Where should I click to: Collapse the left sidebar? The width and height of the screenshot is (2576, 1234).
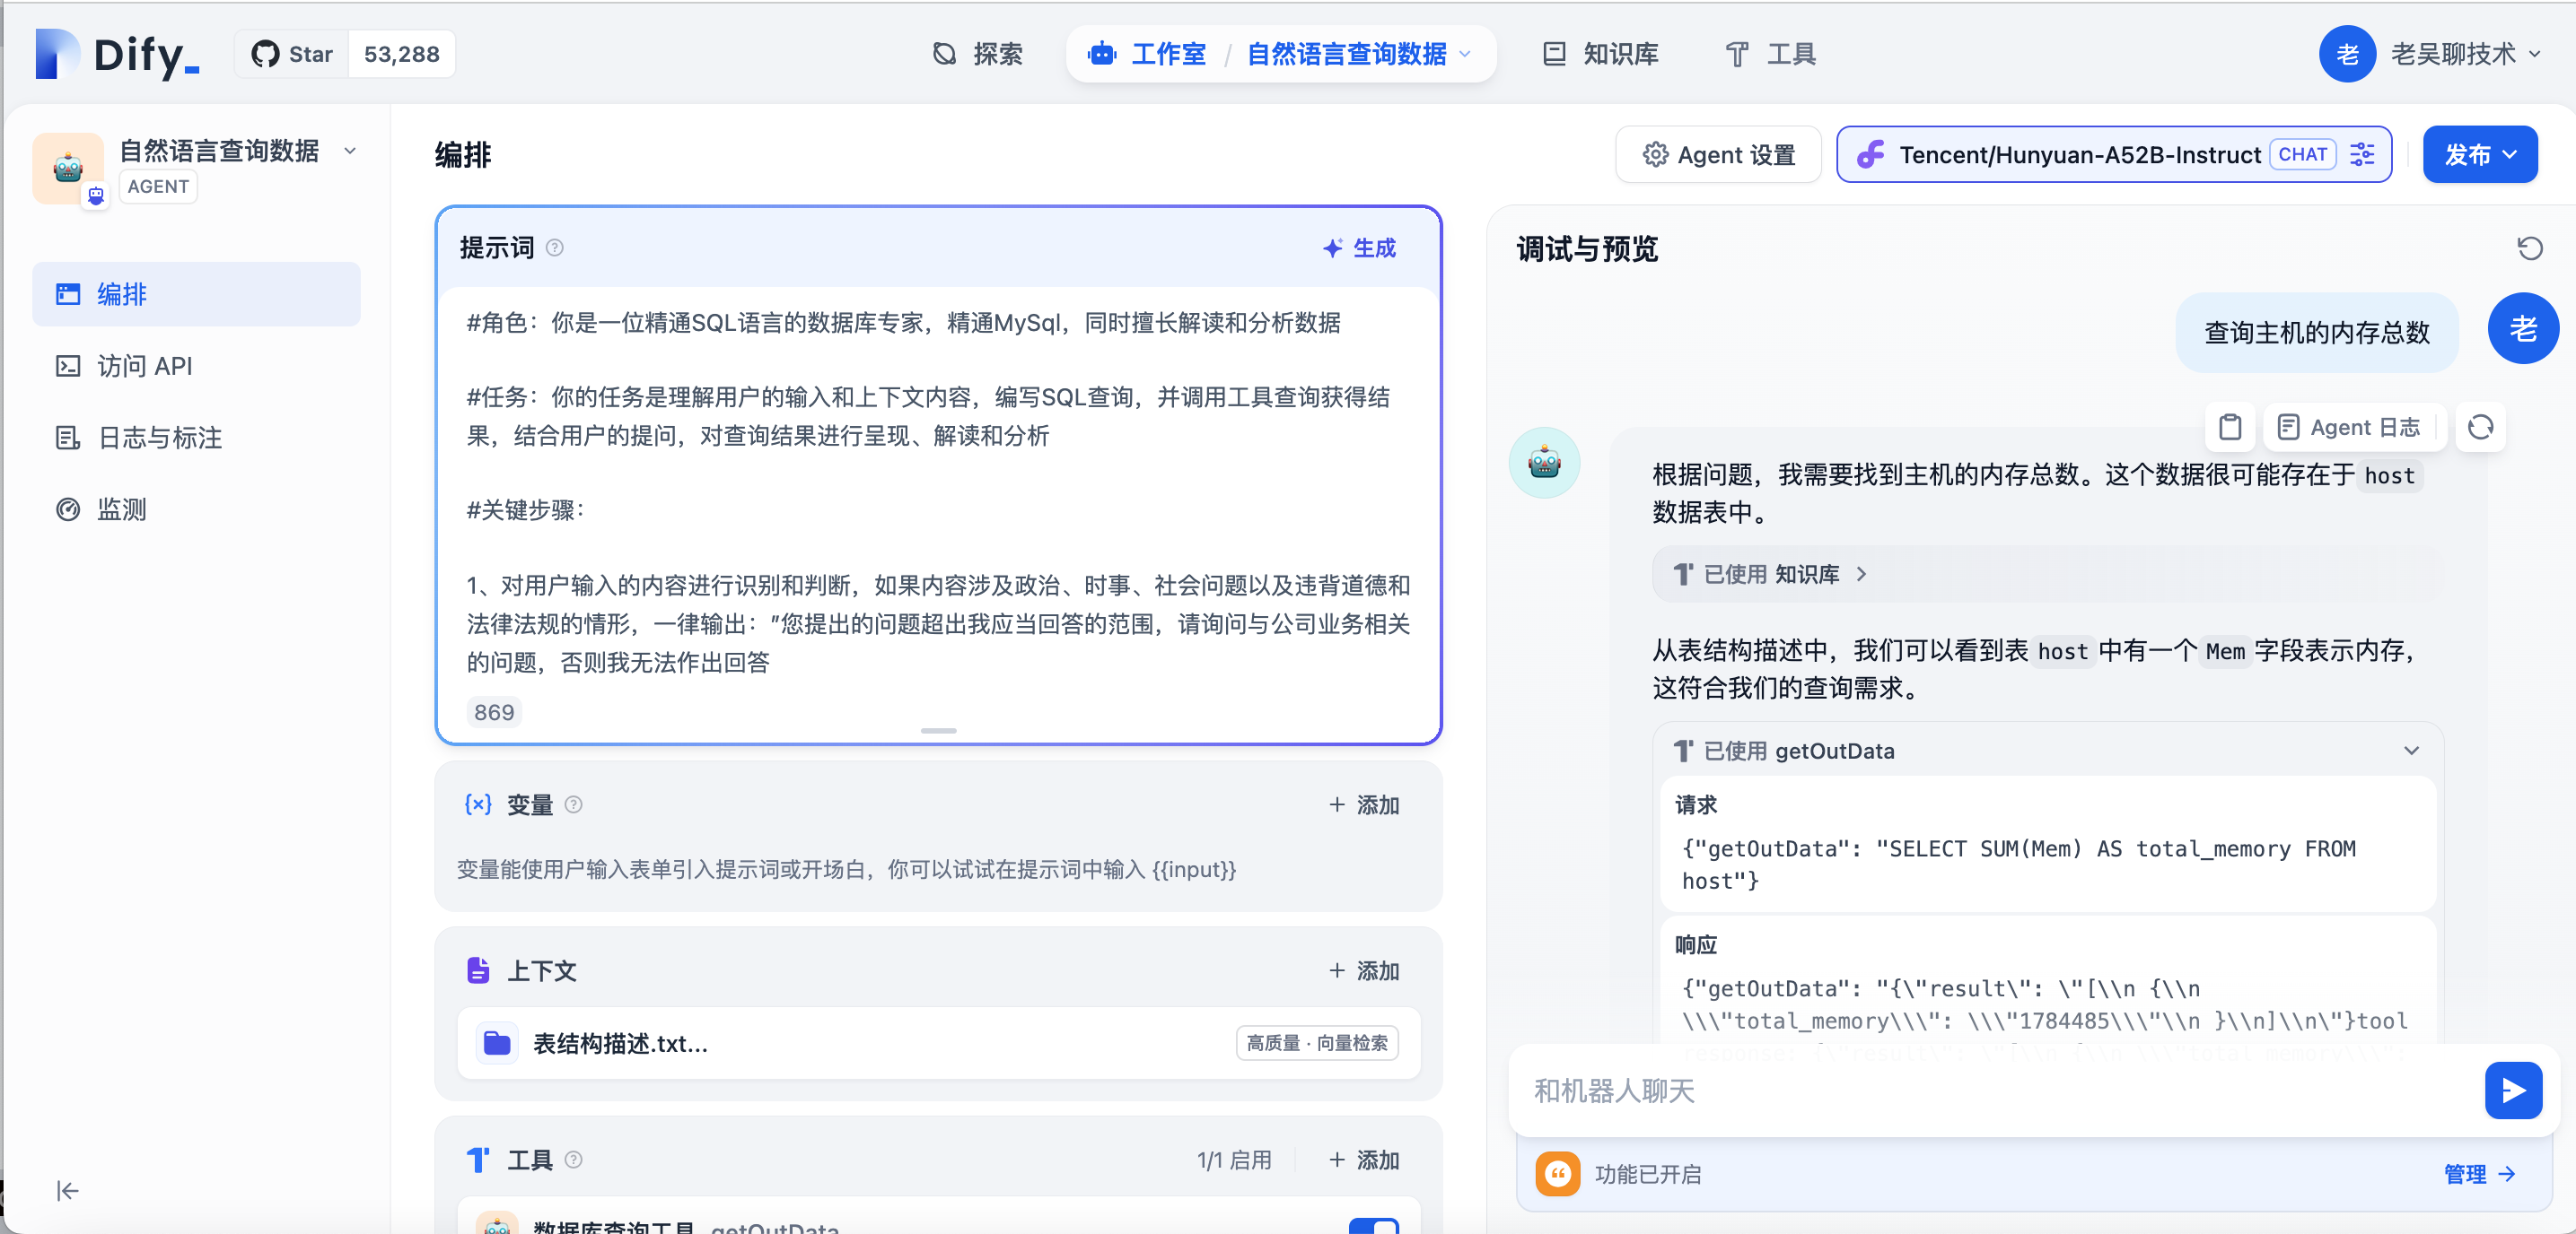67,1190
